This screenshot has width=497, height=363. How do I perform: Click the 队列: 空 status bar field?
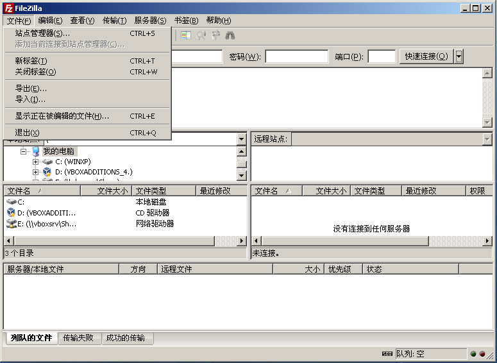pos(431,353)
